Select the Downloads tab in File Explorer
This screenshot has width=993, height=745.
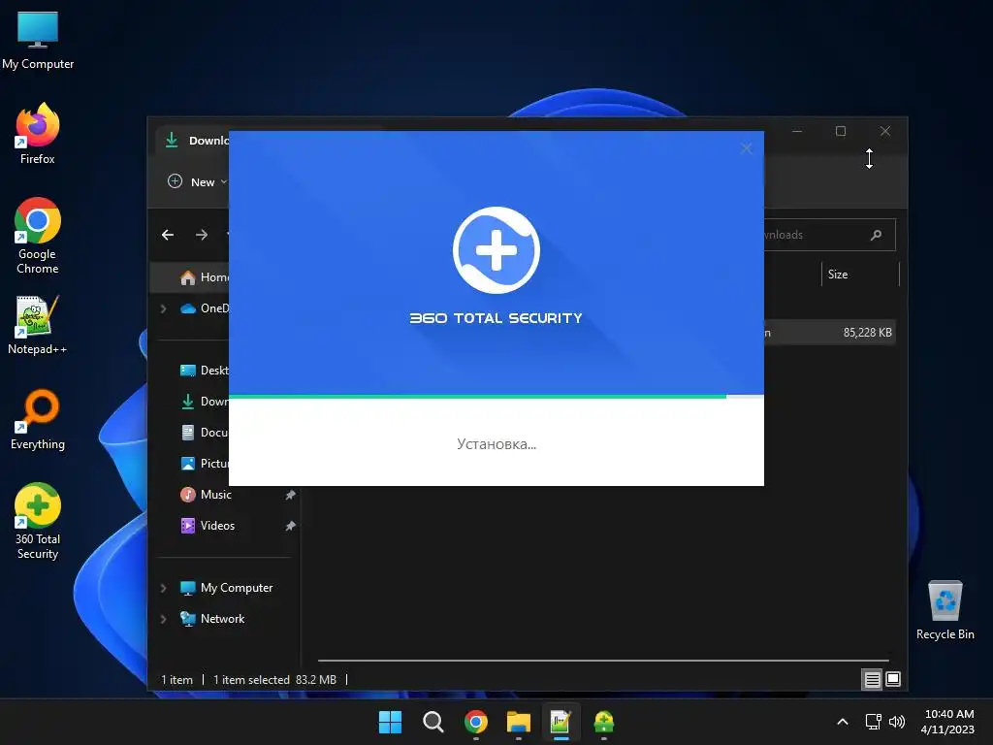[195, 141]
